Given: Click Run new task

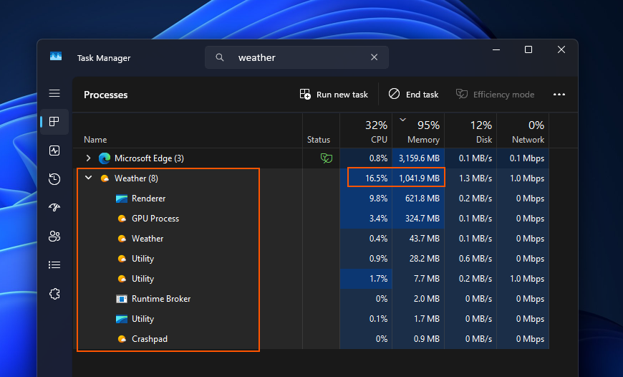Looking at the screenshot, I should pos(334,95).
